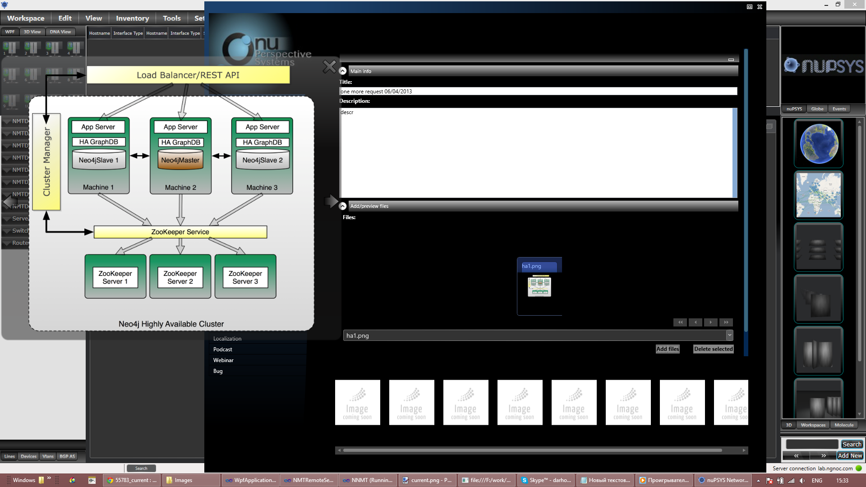The image size is (866, 487).
Task: Click the Title text field
Action: click(538, 92)
